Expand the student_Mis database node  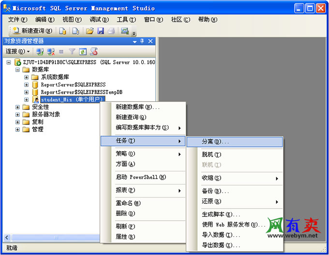pos(26,99)
